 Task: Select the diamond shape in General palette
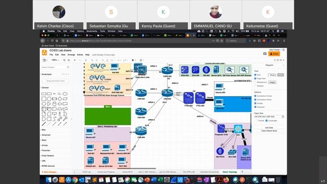click(60, 99)
